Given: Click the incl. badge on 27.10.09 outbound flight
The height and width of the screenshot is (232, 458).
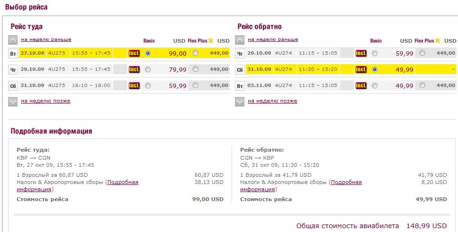Looking at the screenshot, I should pos(134,53).
